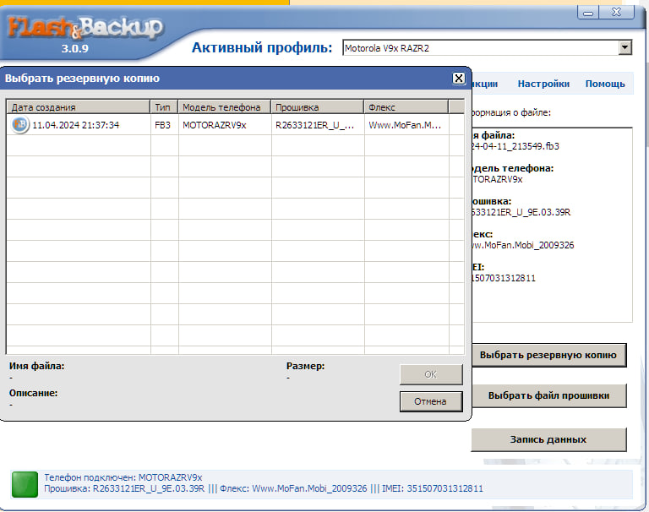Click Выбрать резервную копию button
Image resolution: width=649 pixels, height=512 pixels.
point(548,355)
